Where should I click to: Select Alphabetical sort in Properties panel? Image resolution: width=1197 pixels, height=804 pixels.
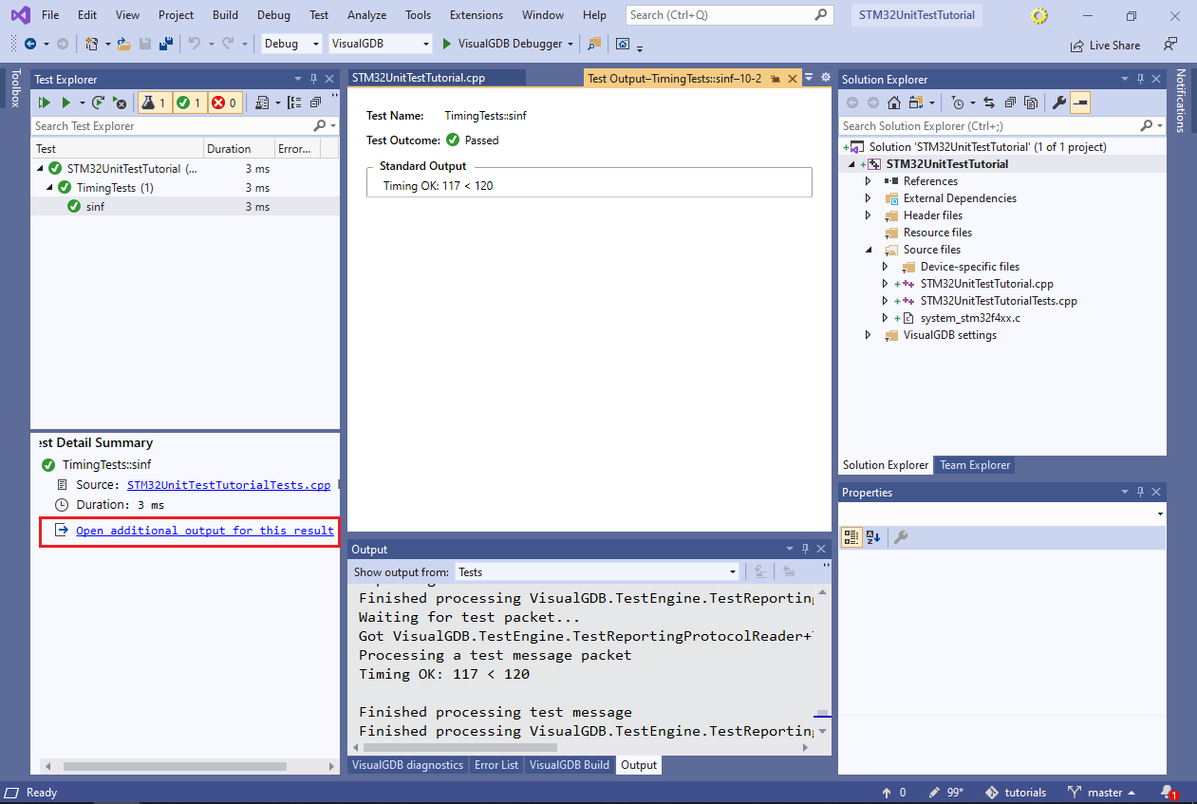pos(874,537)
